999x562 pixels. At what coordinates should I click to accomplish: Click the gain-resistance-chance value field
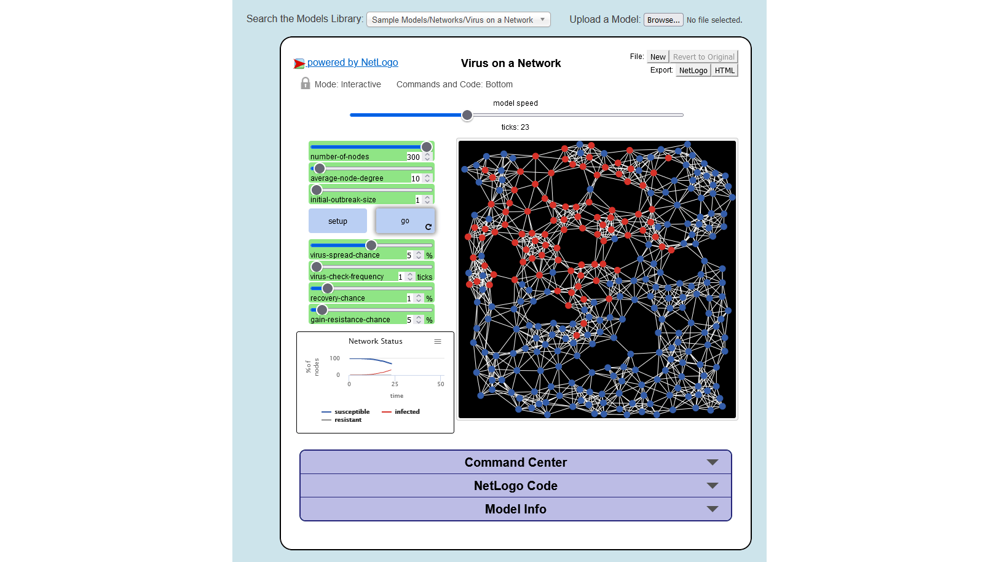tap(414, 320)
